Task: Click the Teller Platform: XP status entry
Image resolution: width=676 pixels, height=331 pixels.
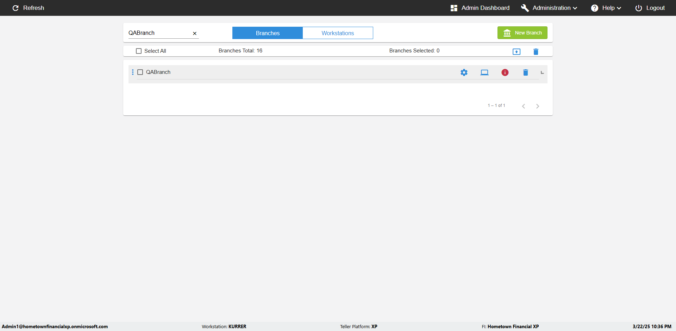Action: tap(359, 326)
